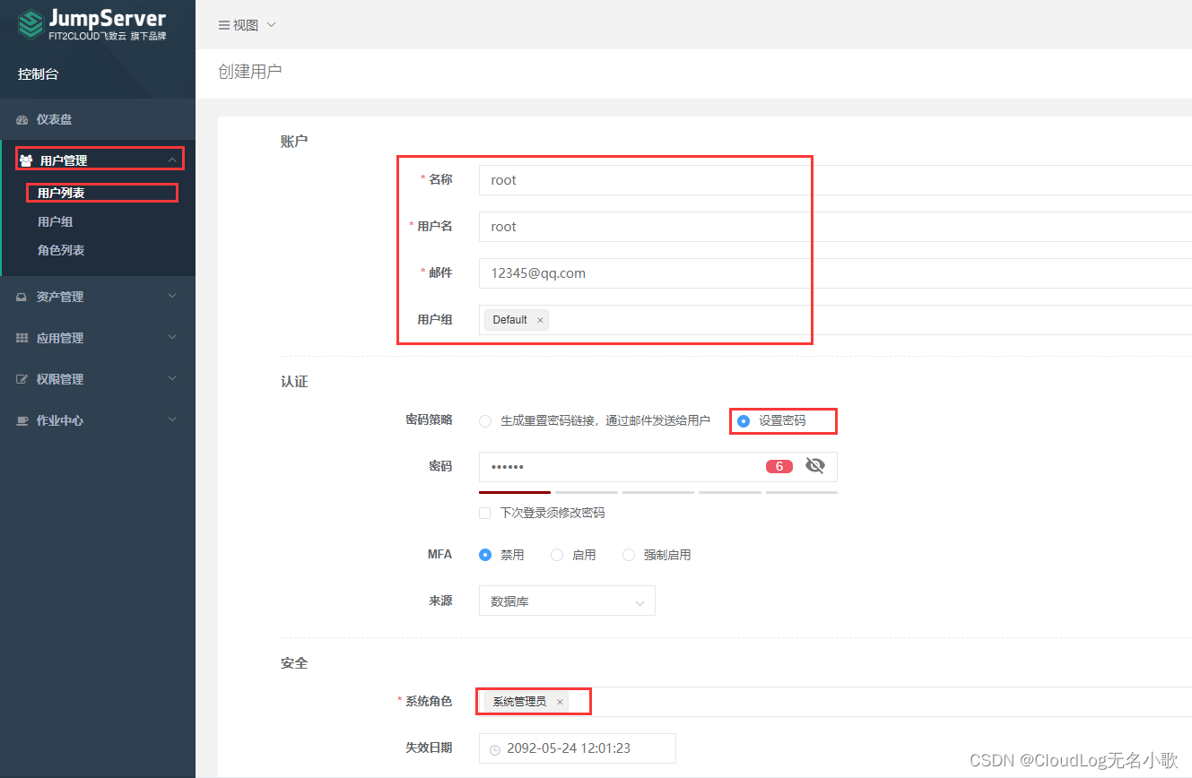Select MFA 启用 radio button
The height and width of the screenshot is (778, 1192).
coord(557,555)
